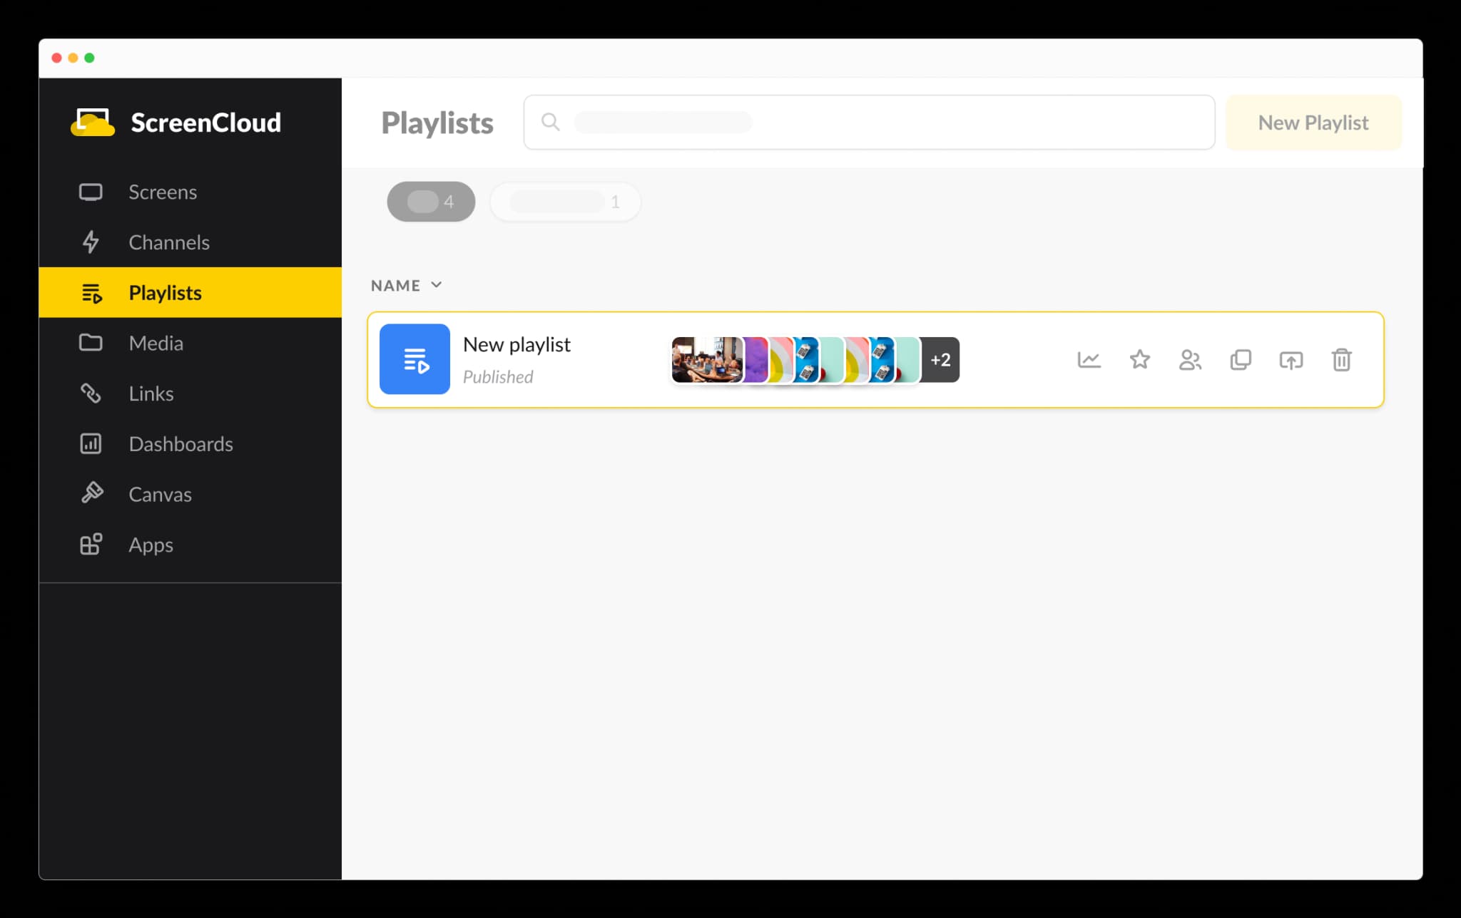Click the search input field
The height and width of the screenshot is (918, 1461).
click(x=869, y=122)
